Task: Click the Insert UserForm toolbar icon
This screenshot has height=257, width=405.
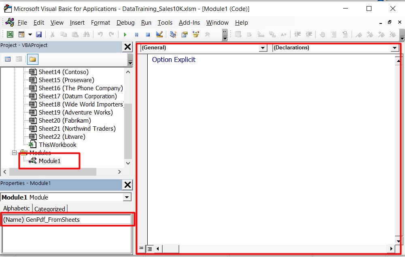Action: coord(21,34)
